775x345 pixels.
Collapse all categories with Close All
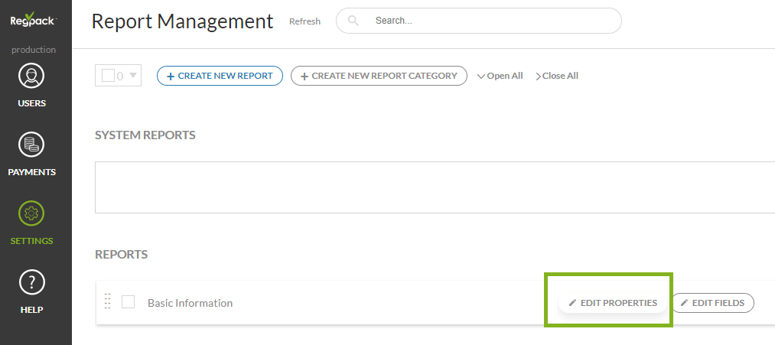coord(557,76)
